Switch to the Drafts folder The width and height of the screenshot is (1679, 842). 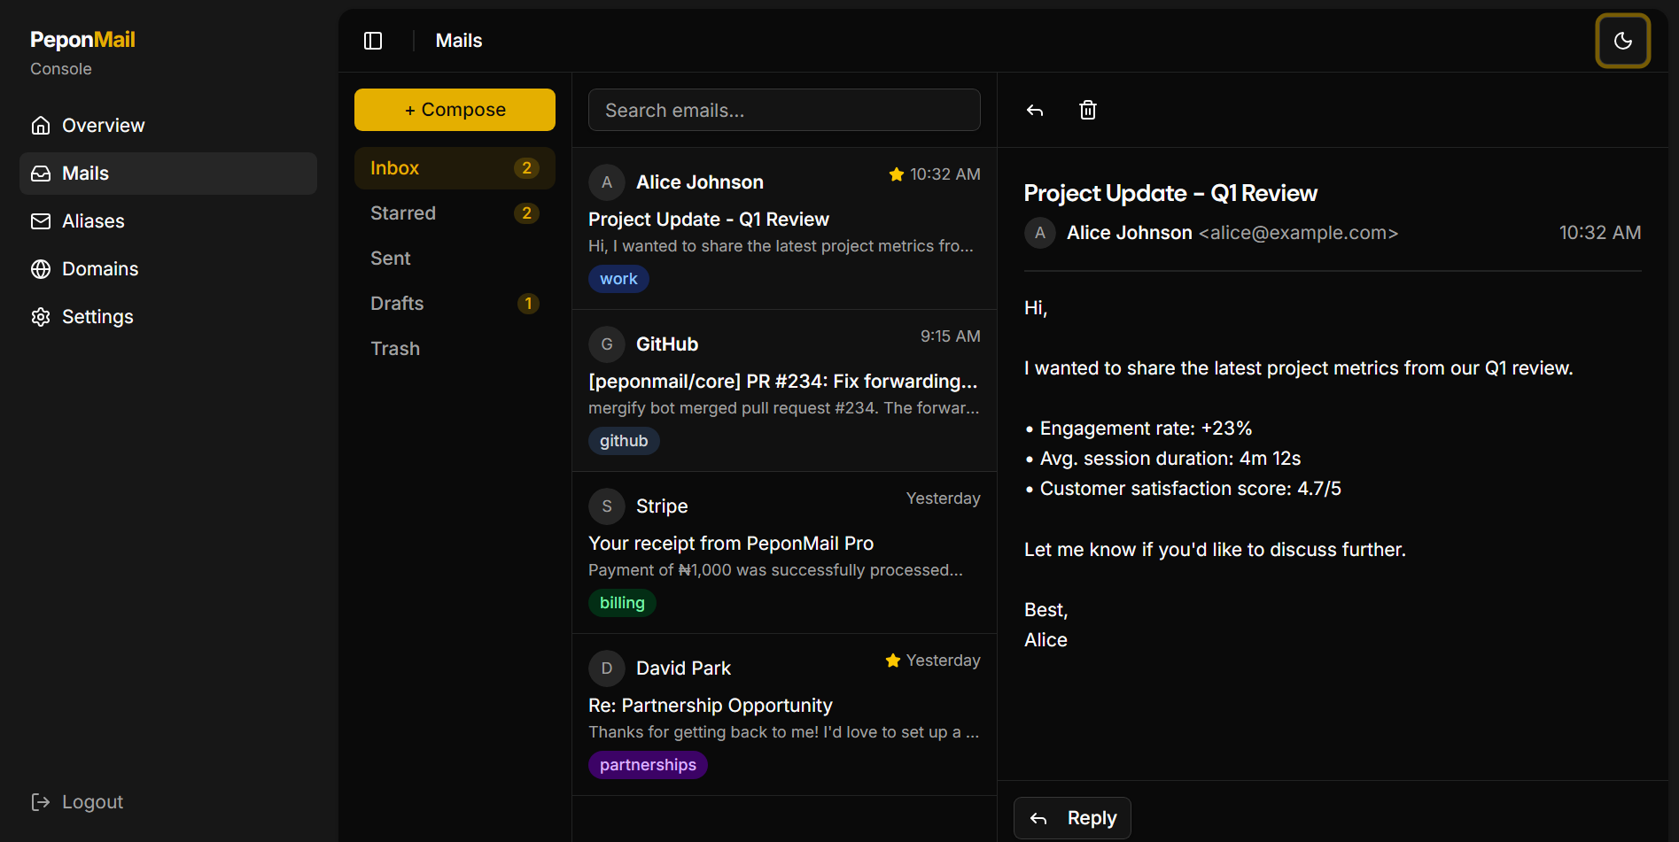pyautogui.click(x=397, y=303)
